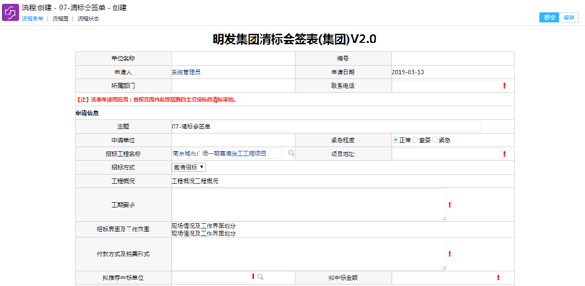Select the 正常 urgency radio button
The width and height of the screenshot is (585, 286).
click(395, 140)
